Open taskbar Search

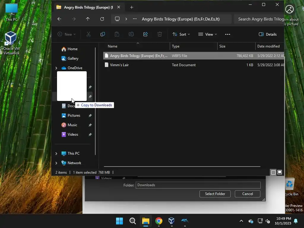pyautogui.click(x=133, y=221)
